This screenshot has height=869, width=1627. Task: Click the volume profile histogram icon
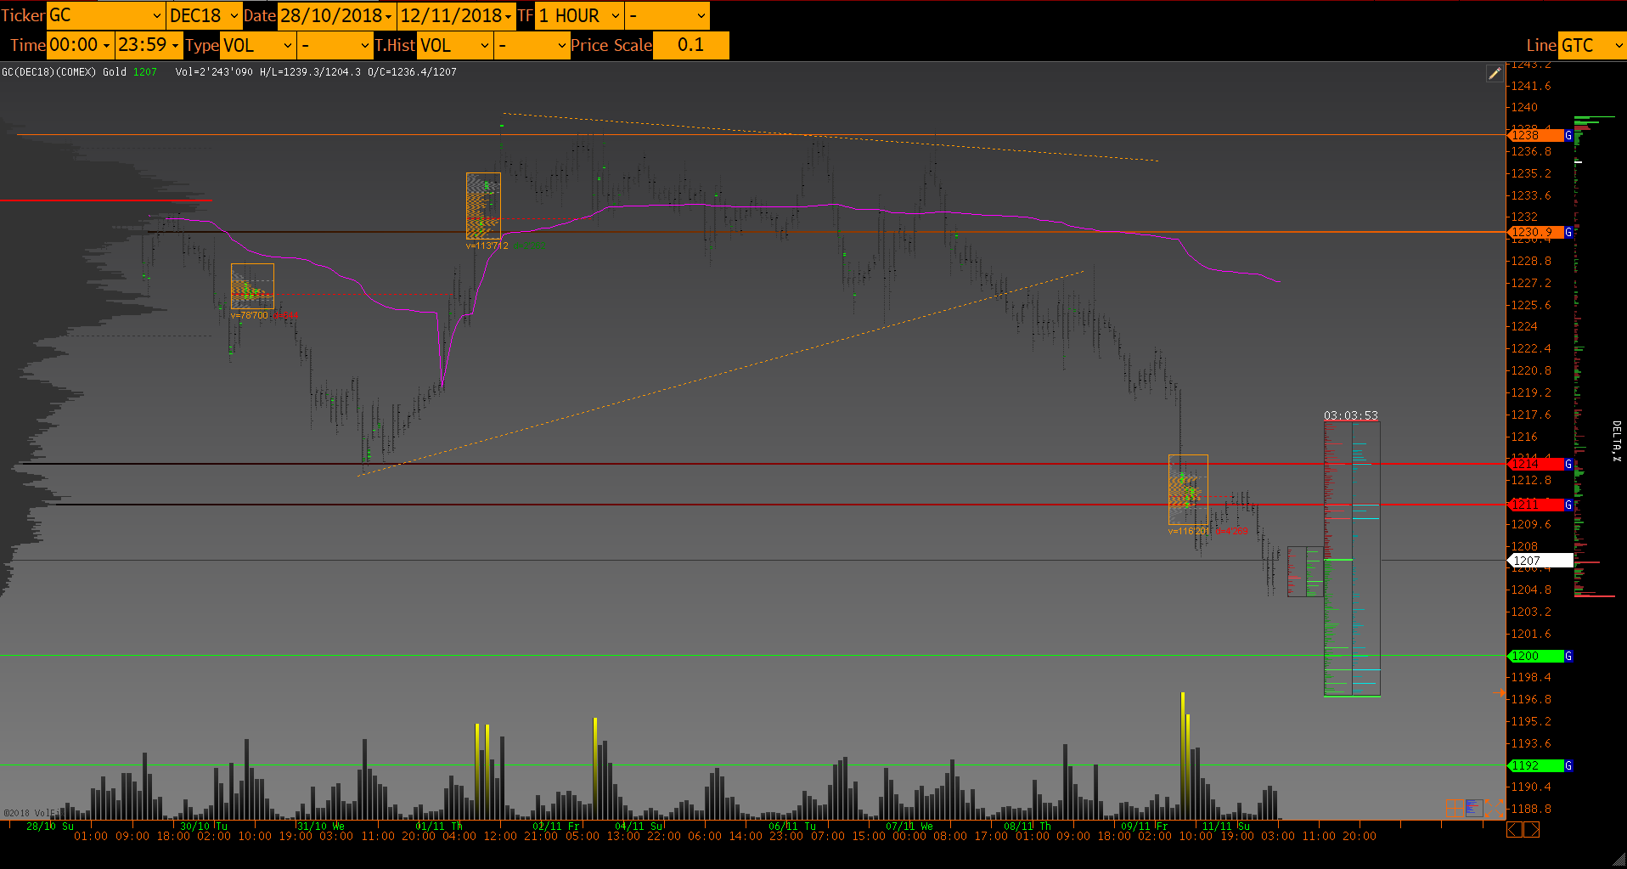1474,808
